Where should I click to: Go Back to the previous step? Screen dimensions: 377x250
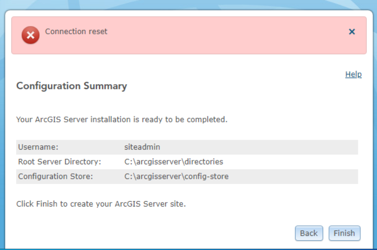tap(309, 233)
